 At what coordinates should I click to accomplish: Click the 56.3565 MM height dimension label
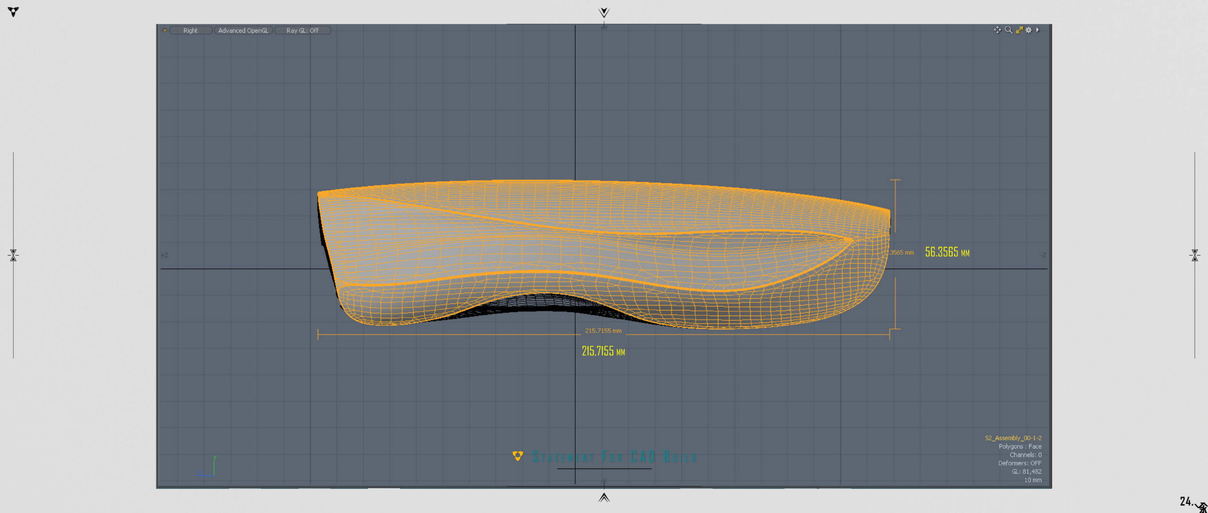tap(947, 252)
